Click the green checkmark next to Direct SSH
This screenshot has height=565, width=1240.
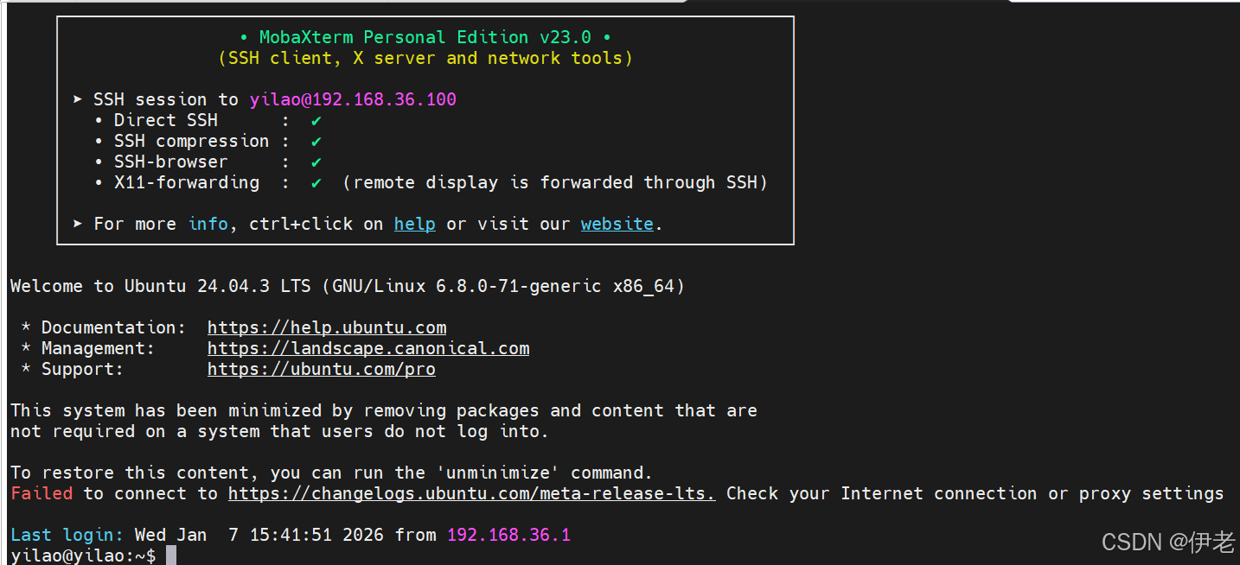tap(316, 121)
